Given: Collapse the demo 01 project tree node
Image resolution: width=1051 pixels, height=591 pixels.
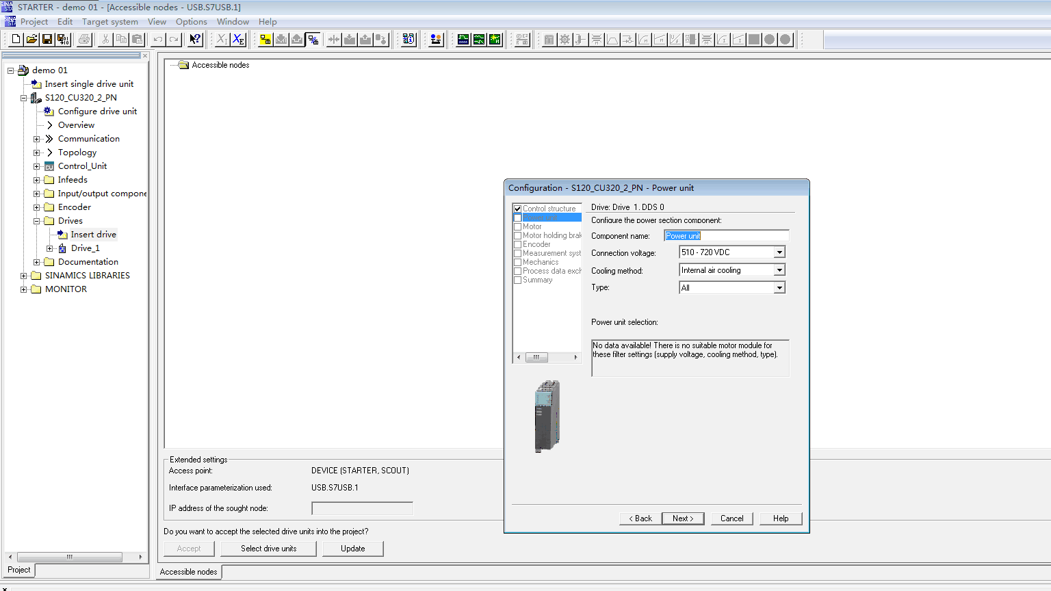Looking at the screenshot, I should click(x=11, y=70).
